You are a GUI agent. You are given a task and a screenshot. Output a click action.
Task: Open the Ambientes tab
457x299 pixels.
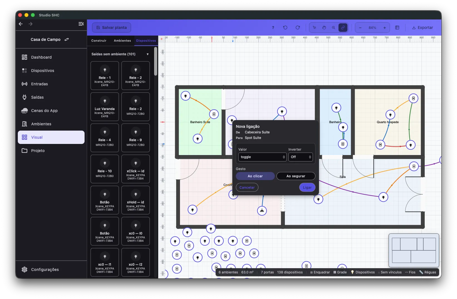122,41
